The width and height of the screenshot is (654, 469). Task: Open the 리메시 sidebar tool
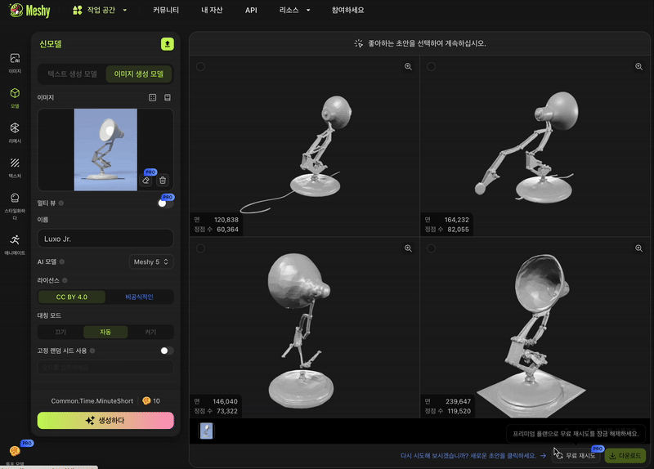[15, 132]
